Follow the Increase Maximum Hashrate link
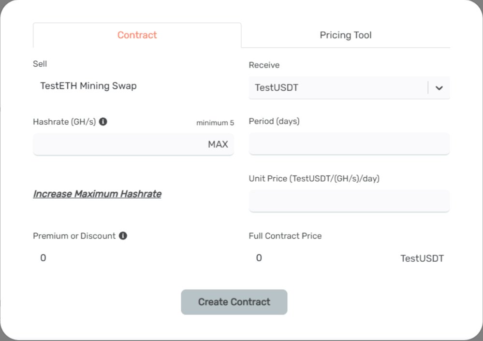This screenshot has height=341, width=483. coord(97,194)
